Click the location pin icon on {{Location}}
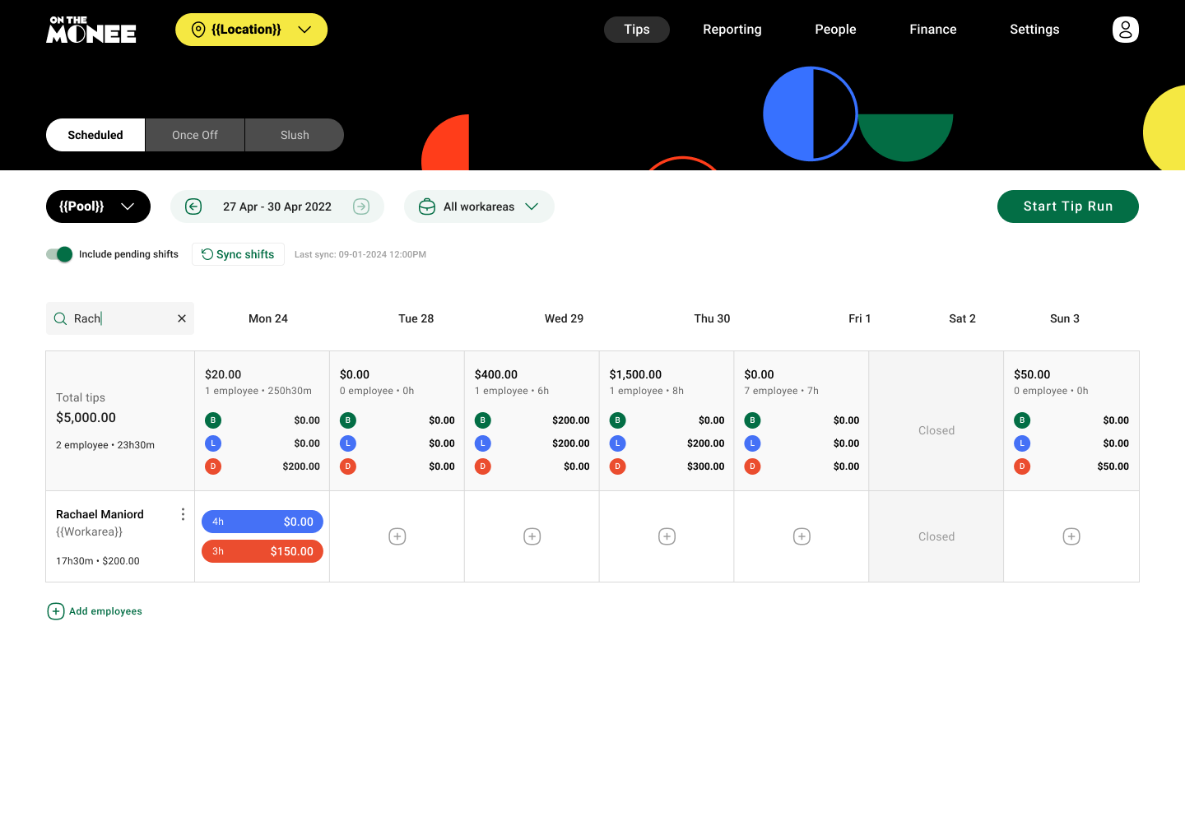The width and height of the screenshot is (1185, 826). [x=197, y=29]
